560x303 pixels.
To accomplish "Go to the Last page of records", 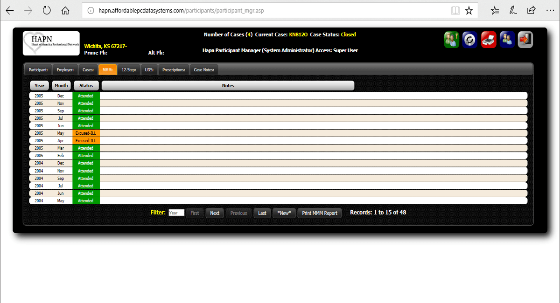I will click(262, 213).
